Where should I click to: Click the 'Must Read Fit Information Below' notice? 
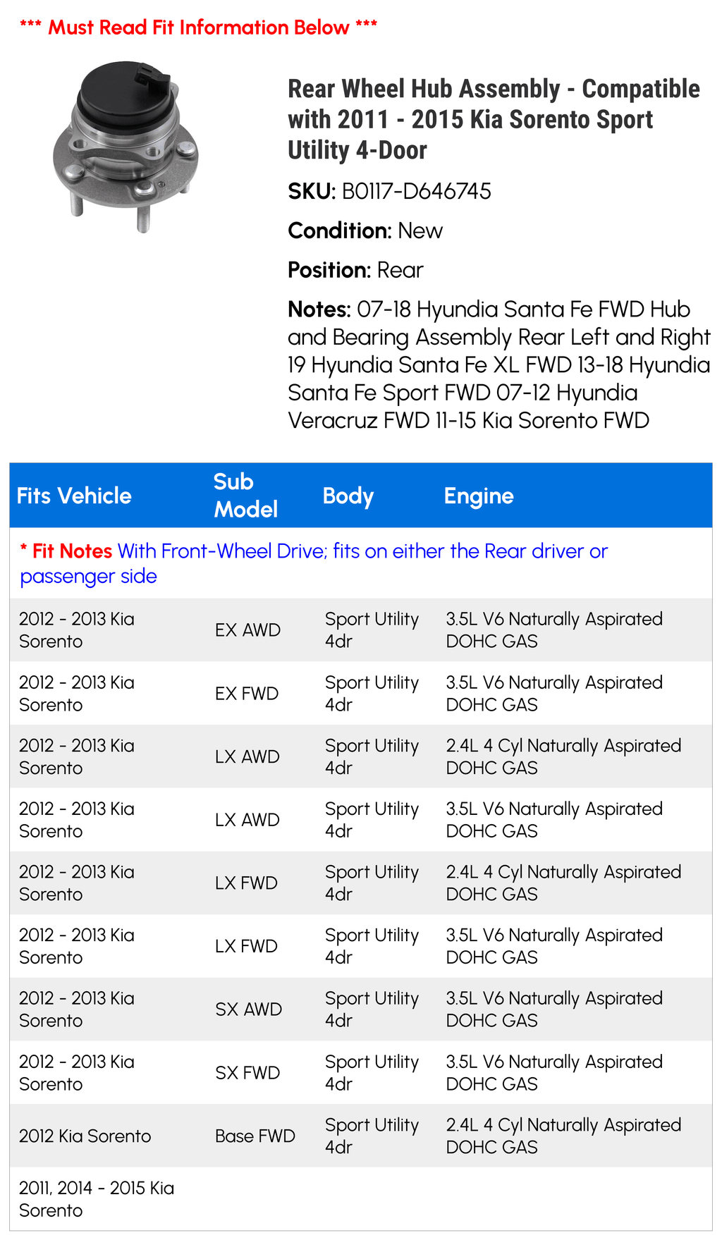198,27
